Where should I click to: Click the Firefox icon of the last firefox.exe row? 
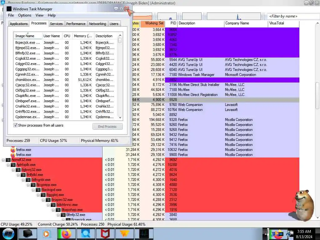[x=13, y=155]
